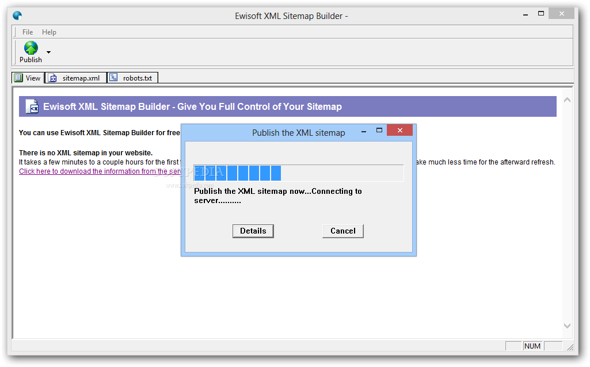Switch to the View tab
This screenshot has height=367, width=590.
click(28, 78)
